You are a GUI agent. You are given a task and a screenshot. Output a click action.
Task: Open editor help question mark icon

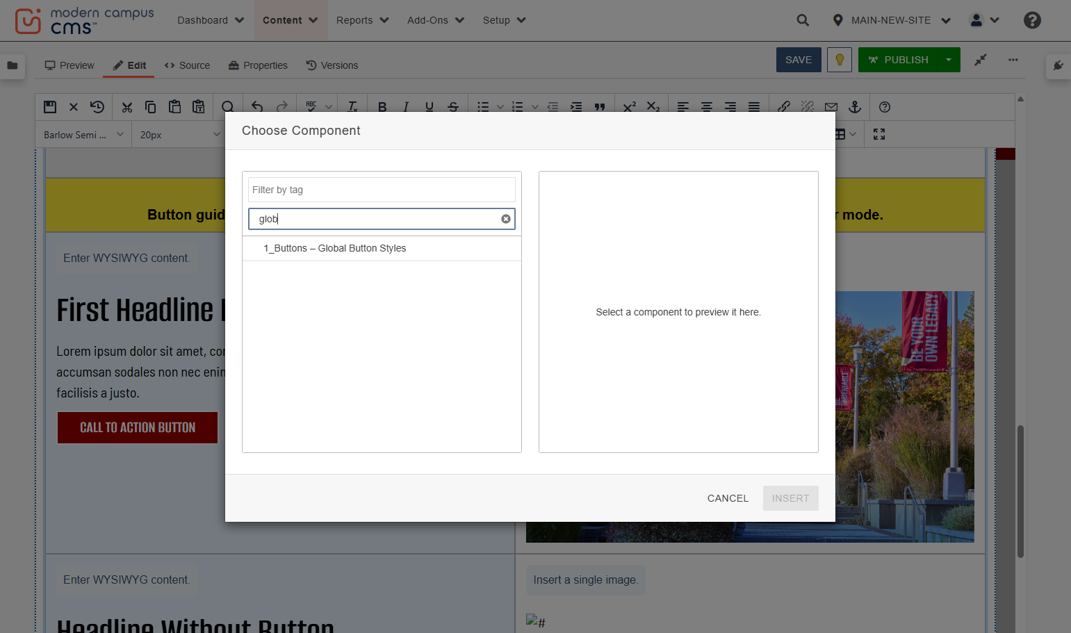pos(885,107)
